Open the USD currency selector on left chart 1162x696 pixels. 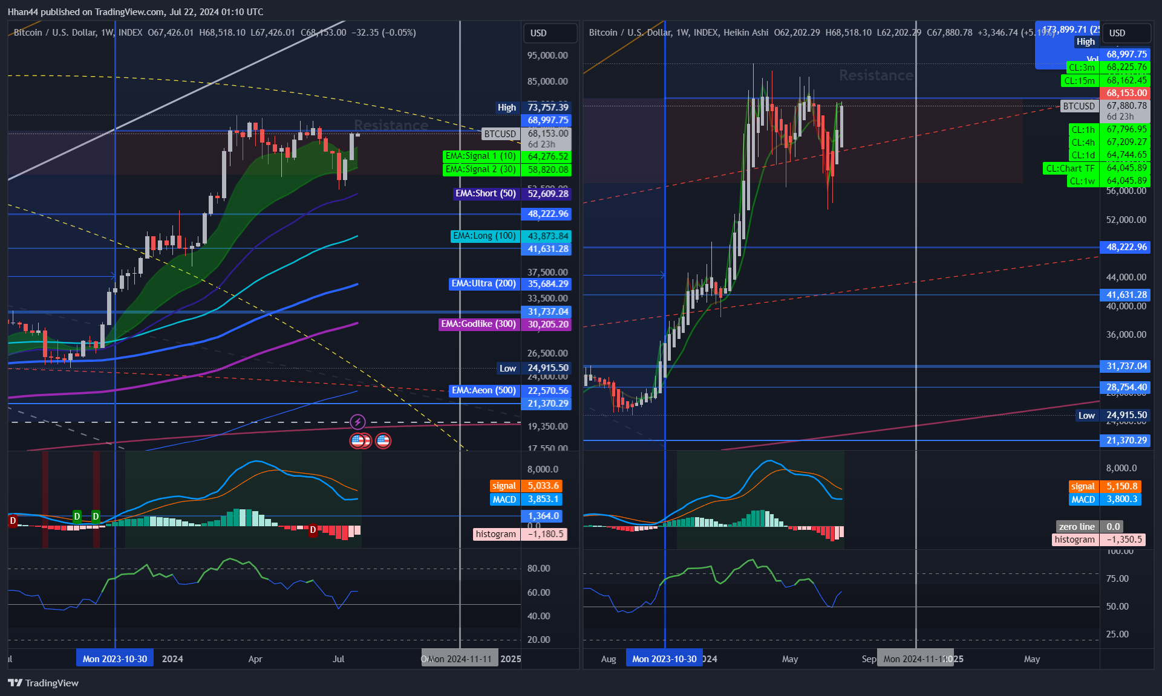click(549, 33)
